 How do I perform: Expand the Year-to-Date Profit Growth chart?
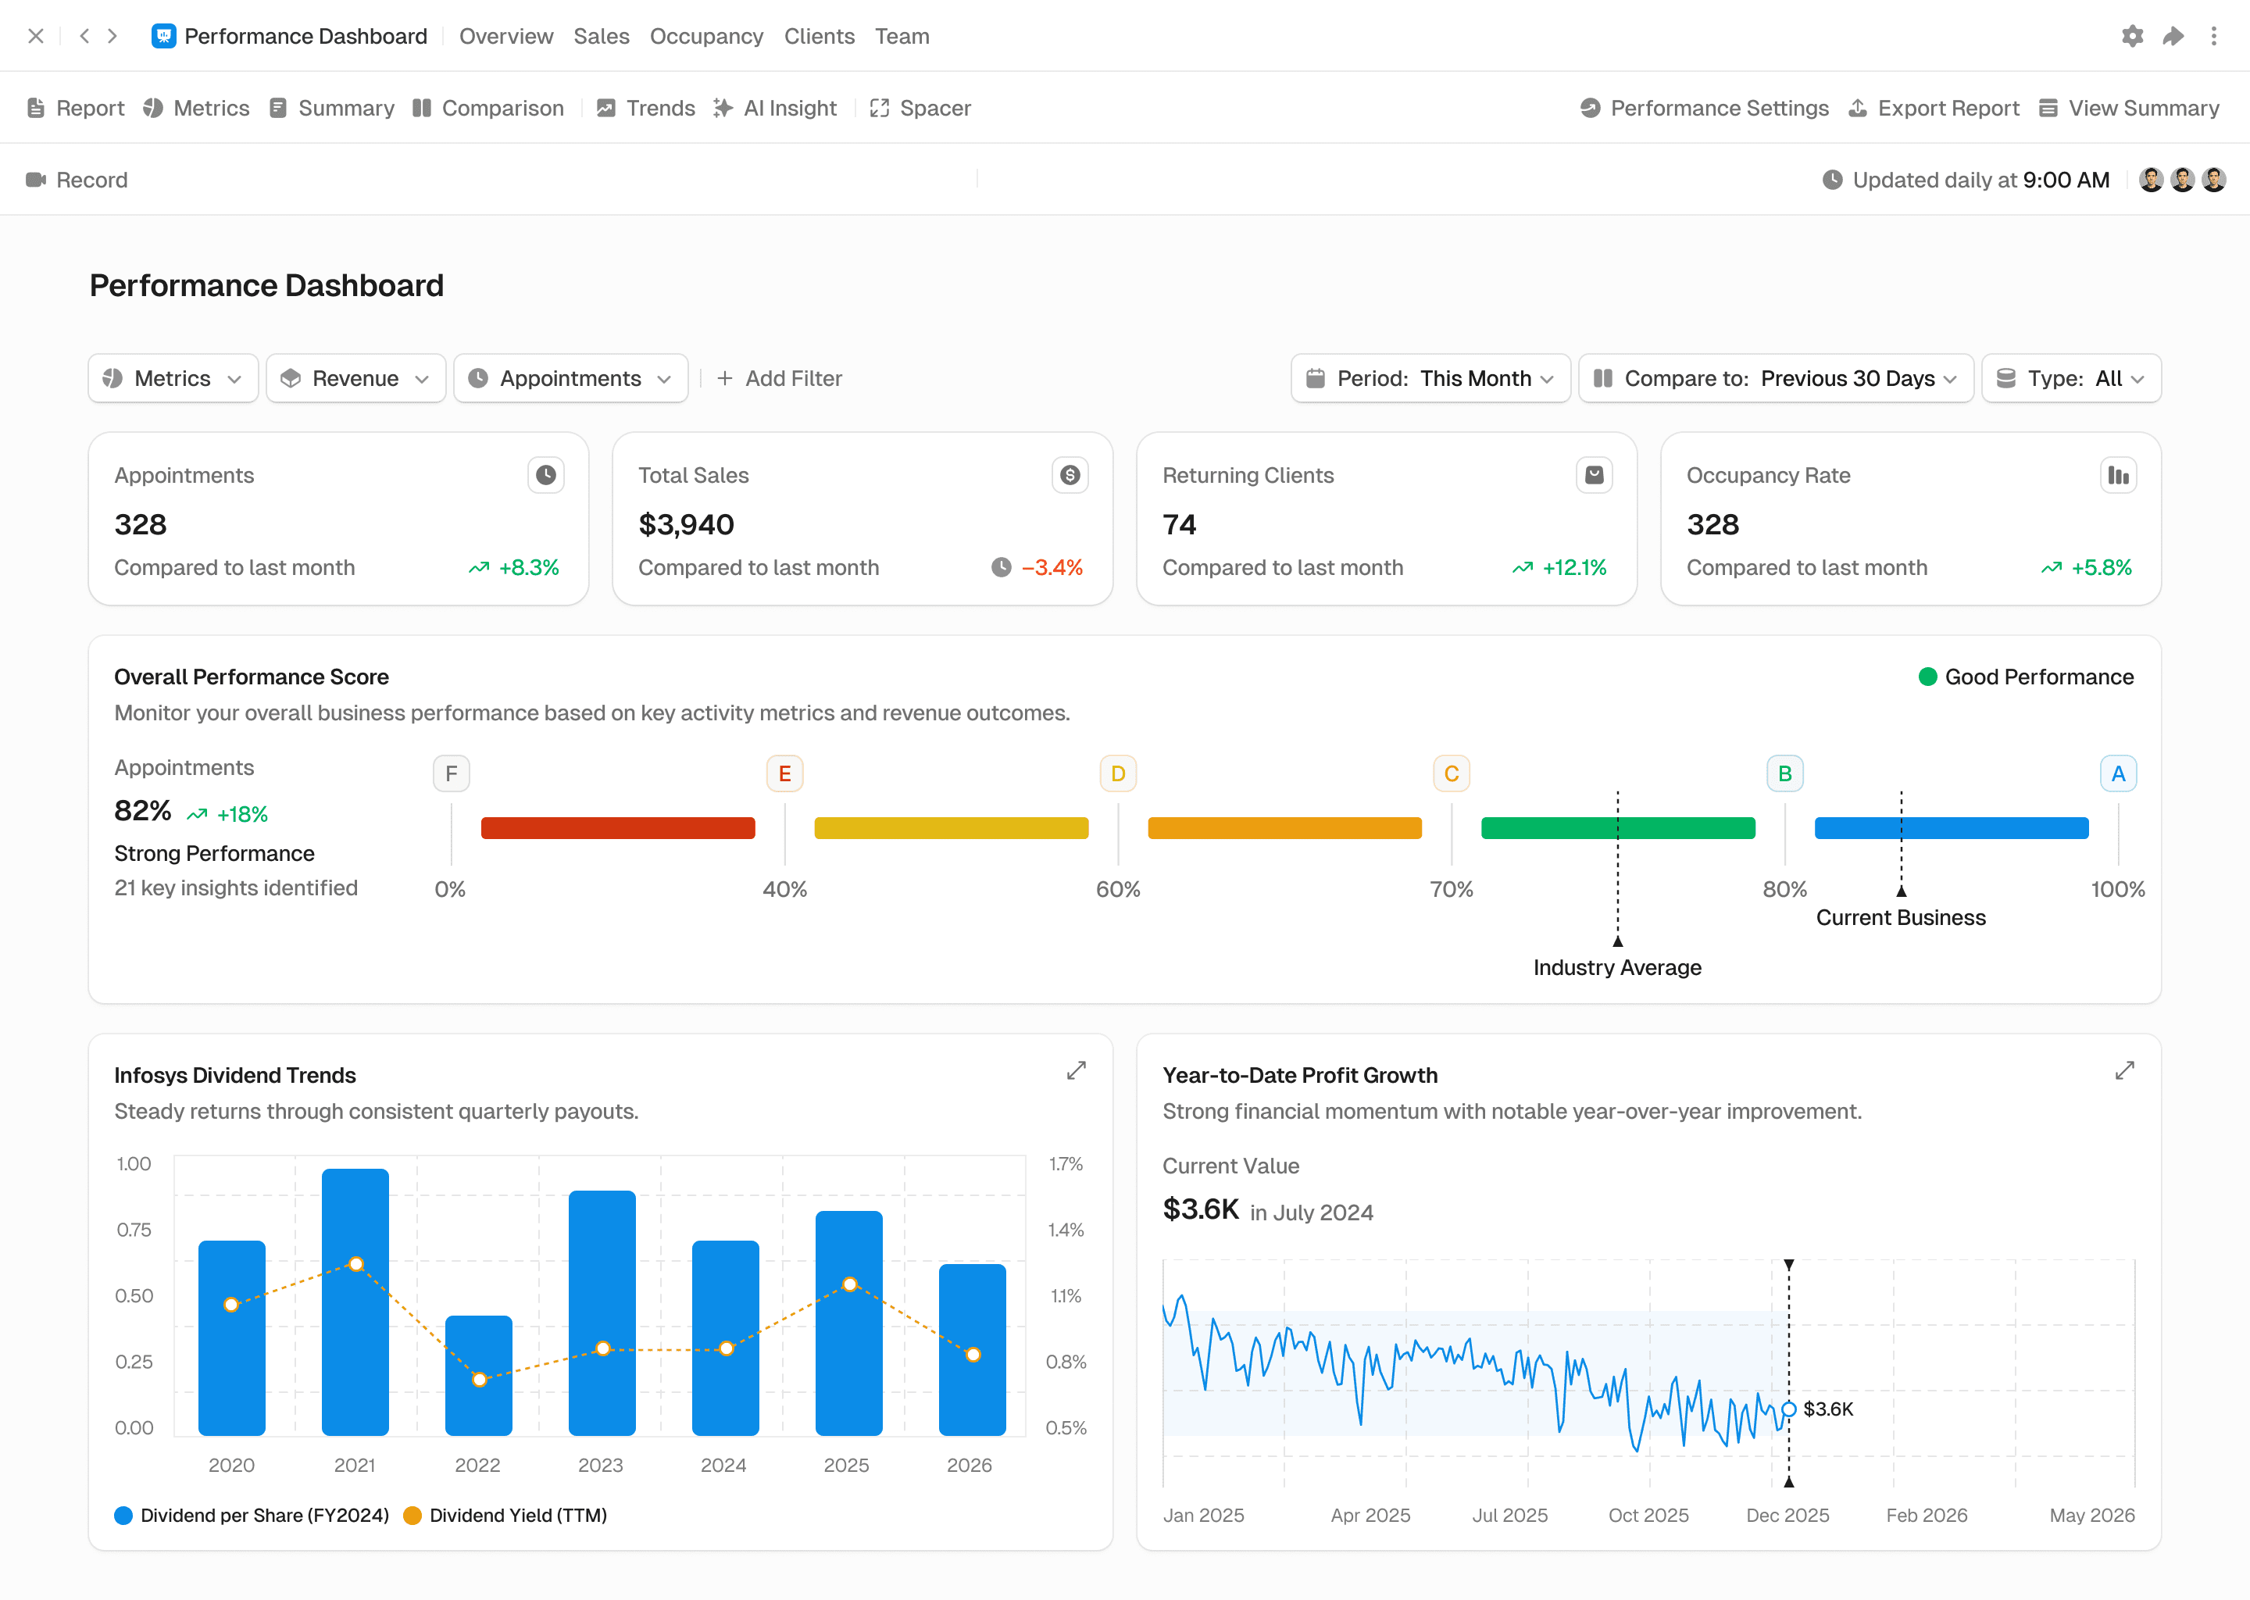(x=2124, y=1070)
